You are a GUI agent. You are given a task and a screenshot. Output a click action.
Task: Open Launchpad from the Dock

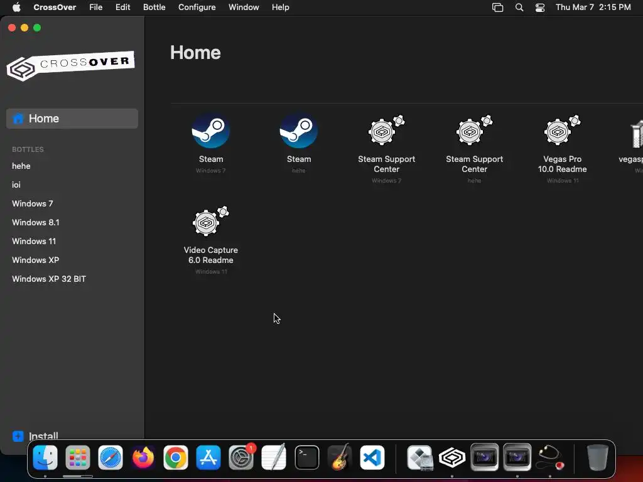(77, 458)
